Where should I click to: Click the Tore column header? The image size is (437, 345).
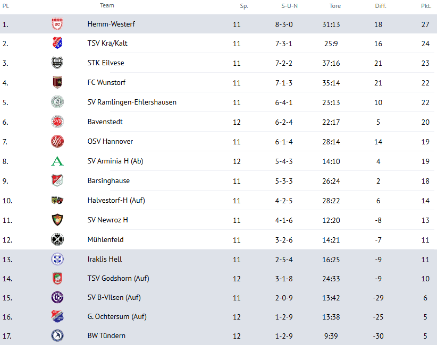(x=335, y=6)
